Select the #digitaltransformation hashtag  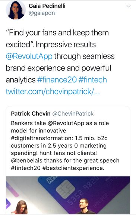tap(42, 138)
